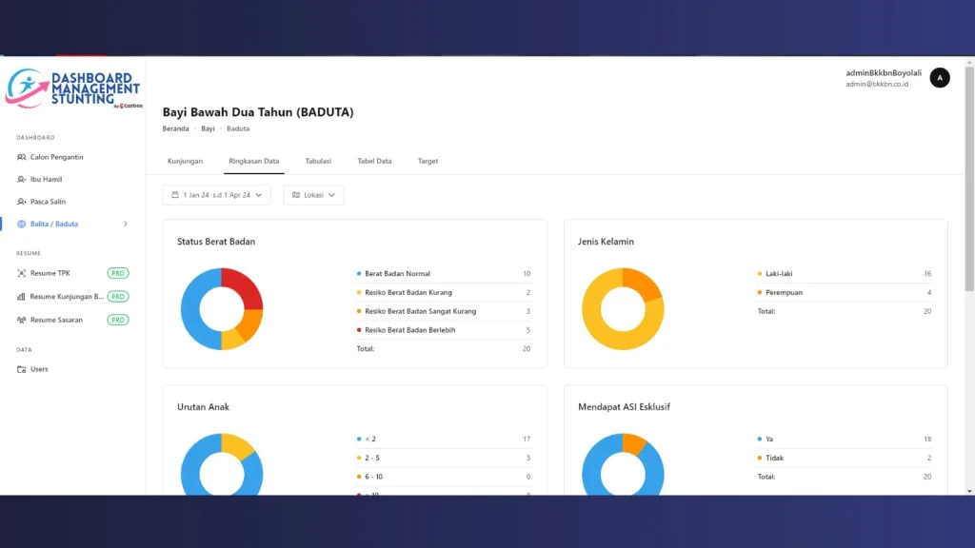Open the Lokasi filter dropdown

click(x=313, y=195)
